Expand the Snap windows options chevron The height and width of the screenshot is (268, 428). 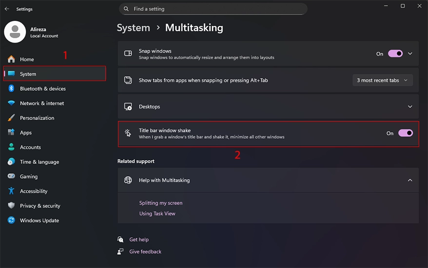[410, 54]
